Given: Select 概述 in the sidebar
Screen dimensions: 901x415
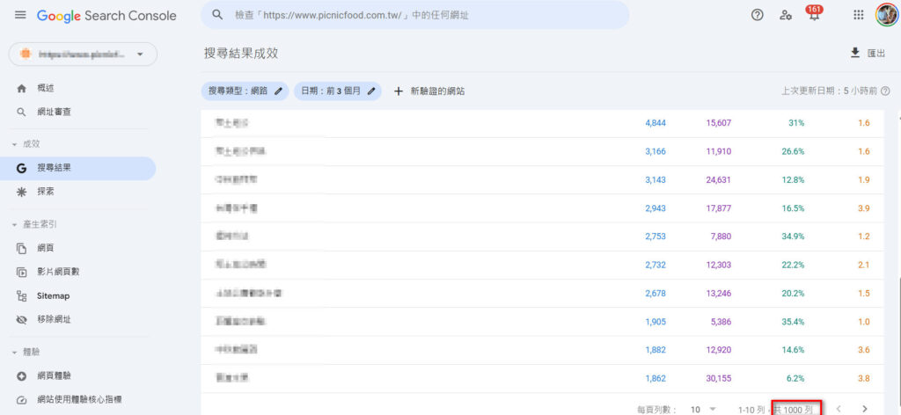Looking at the screenshot, I should click(x=45, y=88).
